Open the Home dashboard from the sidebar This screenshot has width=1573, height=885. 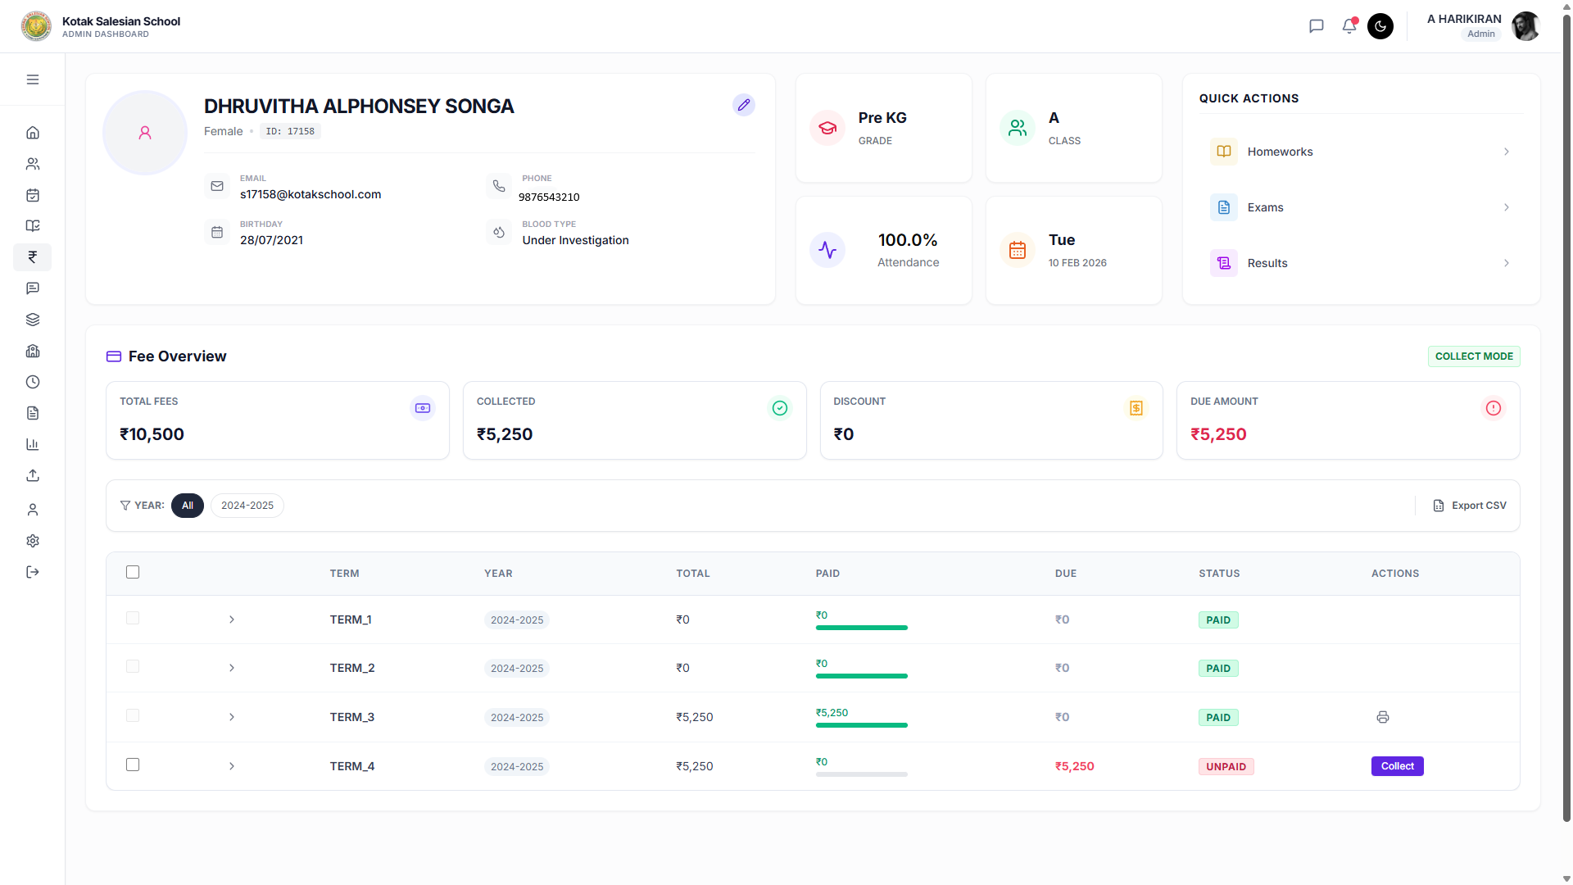[33, 132]
